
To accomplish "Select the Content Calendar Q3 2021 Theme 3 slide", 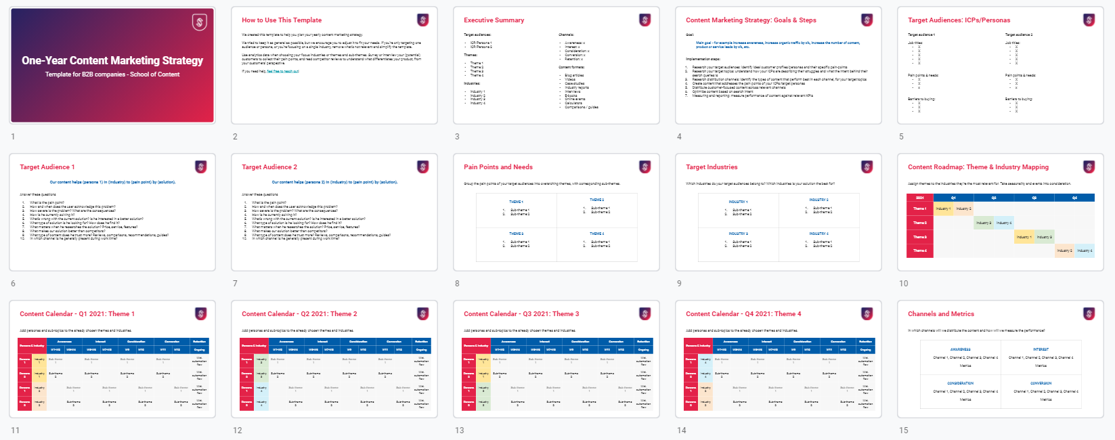I will (x=556, y=359).
